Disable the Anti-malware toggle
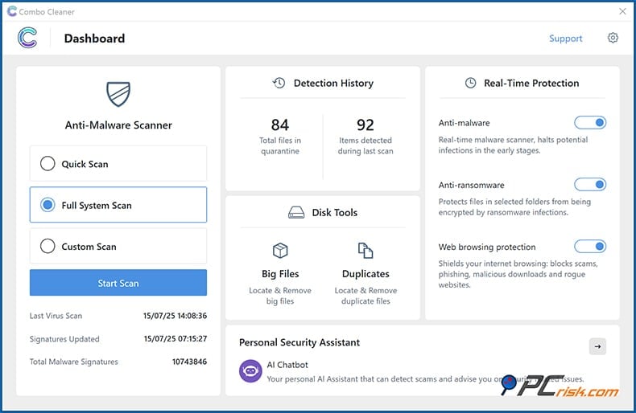Viewport: 636px width, 413px height. pyautogui.click(x=589, y=123)
